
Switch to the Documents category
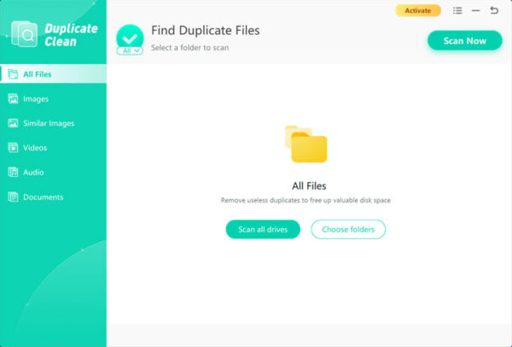pos(53,197)
